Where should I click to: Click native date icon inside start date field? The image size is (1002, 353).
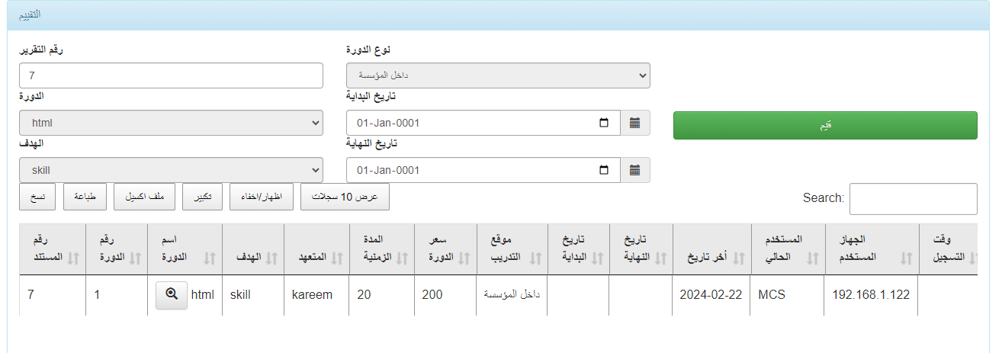click(x=604, y=123)
